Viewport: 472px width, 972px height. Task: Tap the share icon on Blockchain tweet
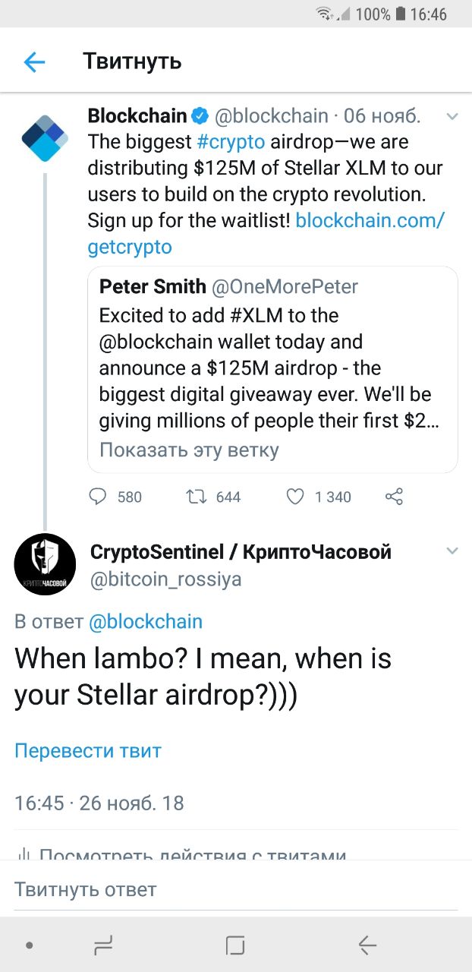pos(394,497)
